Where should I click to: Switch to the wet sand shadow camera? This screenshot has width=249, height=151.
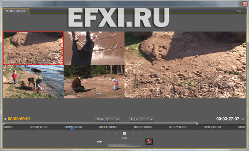(x=94, y=48)
